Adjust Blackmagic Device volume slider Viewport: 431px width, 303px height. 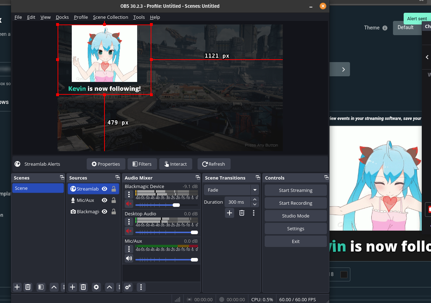coord(166,205)
